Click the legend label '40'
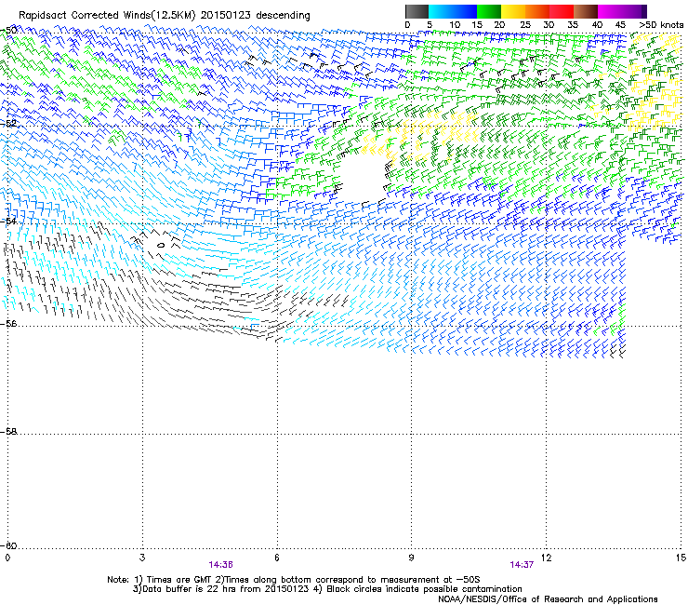688x605 pixels. tap(597, 24)
